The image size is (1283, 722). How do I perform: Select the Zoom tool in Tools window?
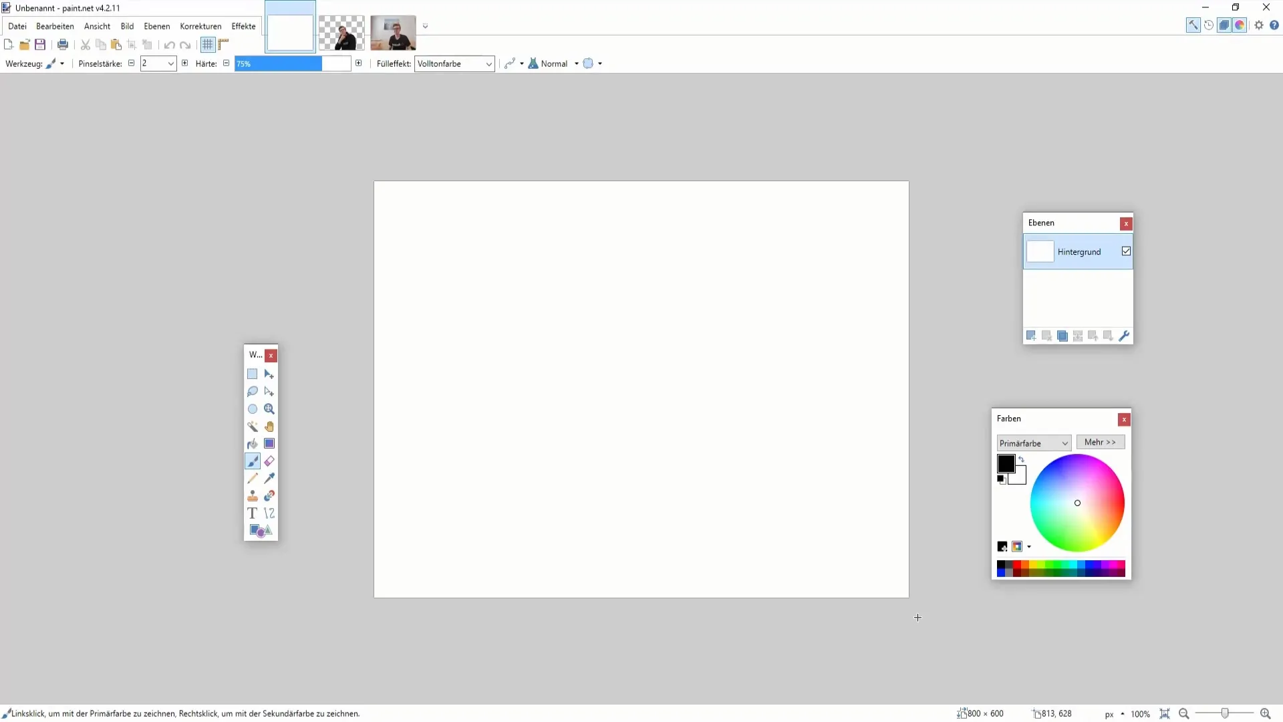coord(269,409)
